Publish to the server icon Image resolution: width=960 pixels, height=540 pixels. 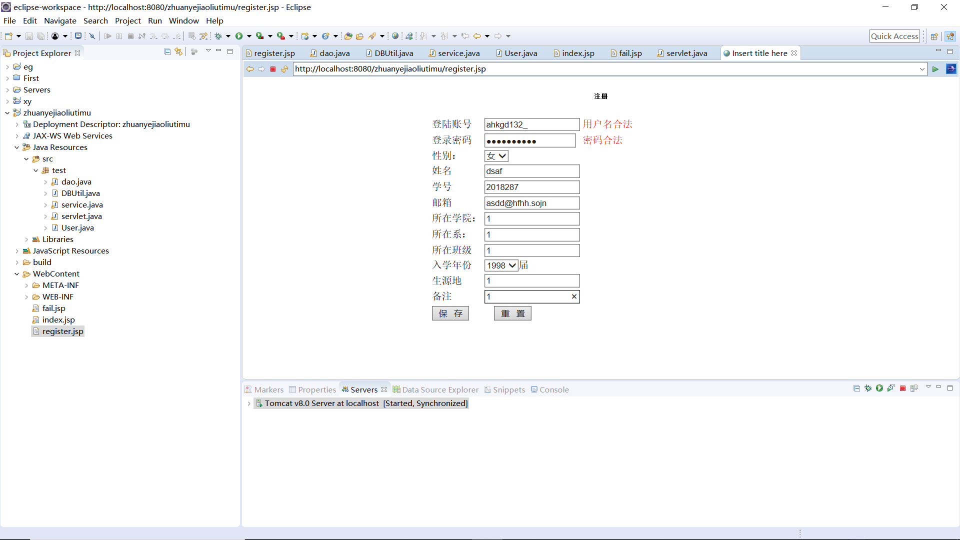(914, 388)
